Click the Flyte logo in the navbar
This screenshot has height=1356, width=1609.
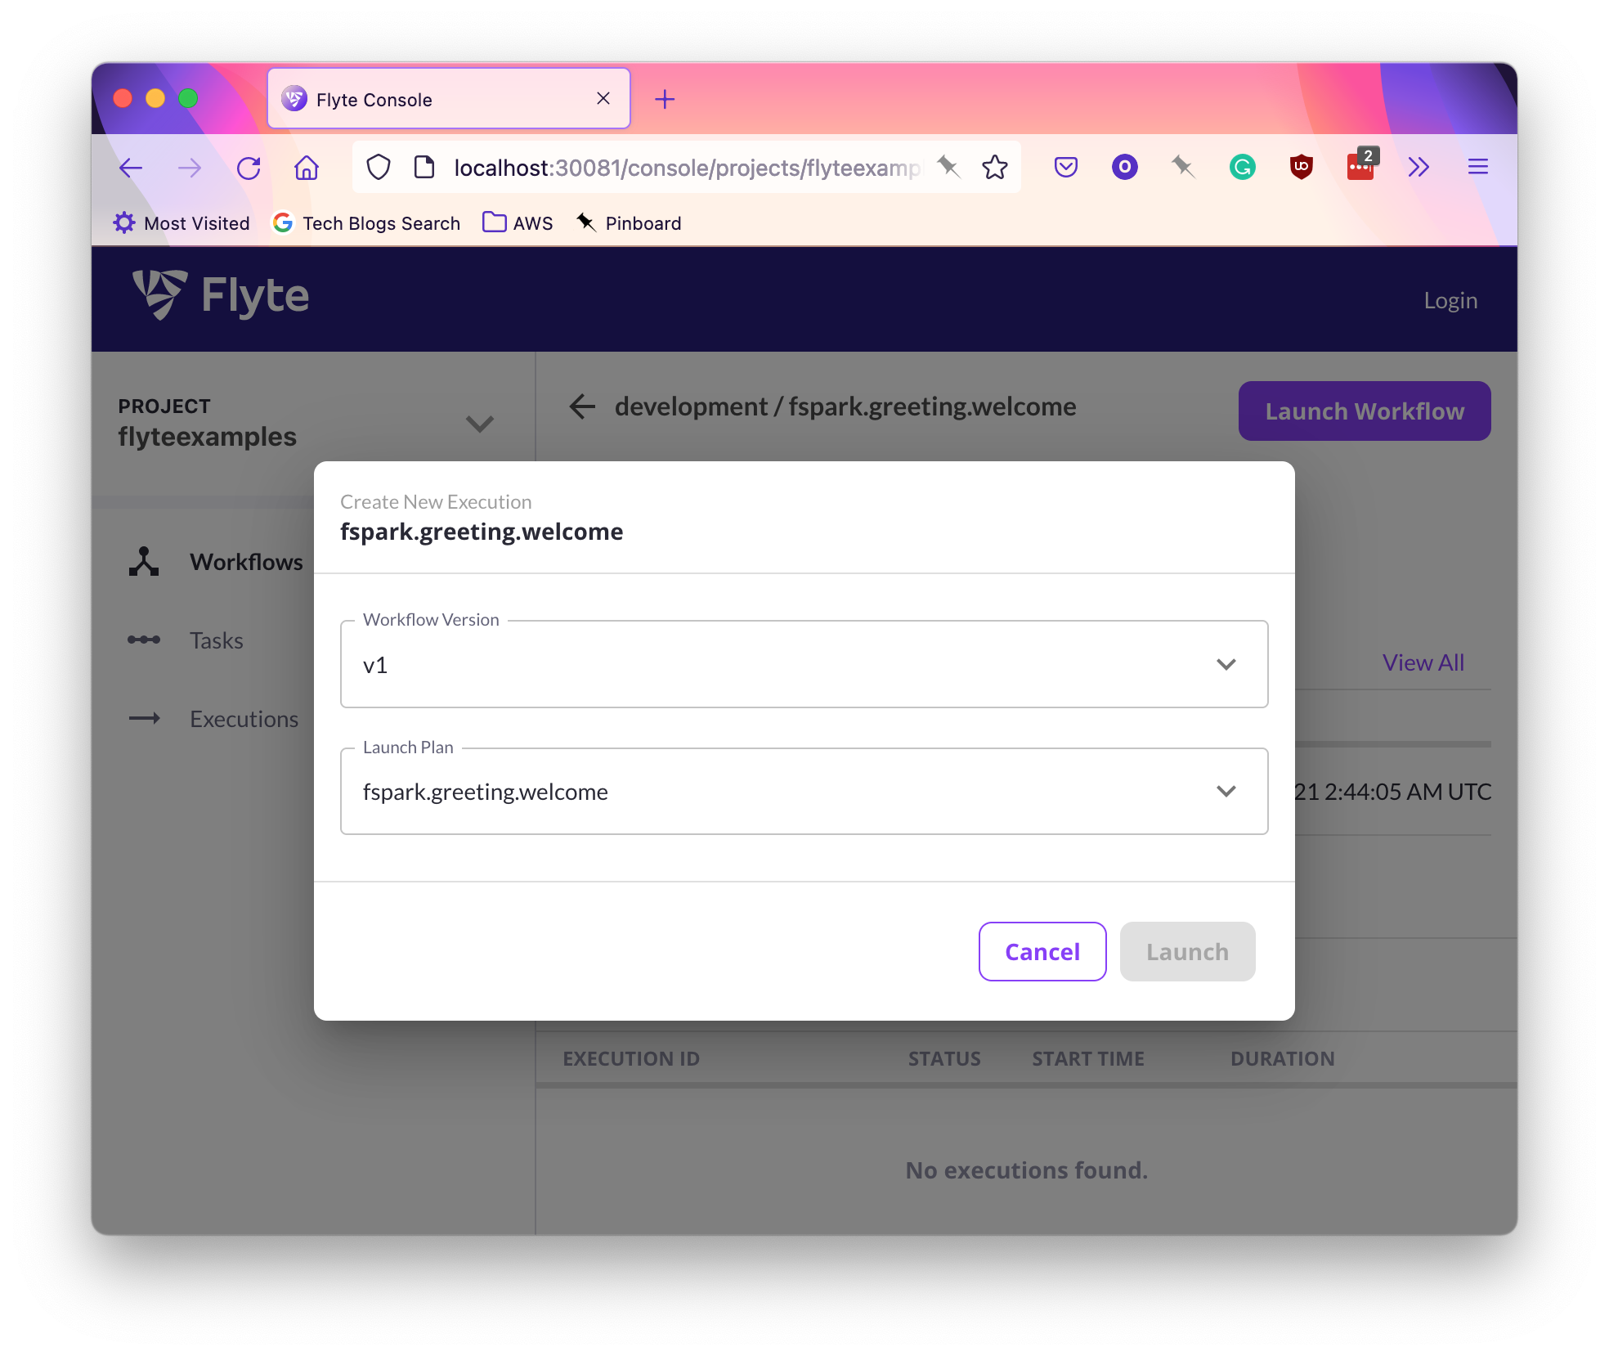click(219, 296)
